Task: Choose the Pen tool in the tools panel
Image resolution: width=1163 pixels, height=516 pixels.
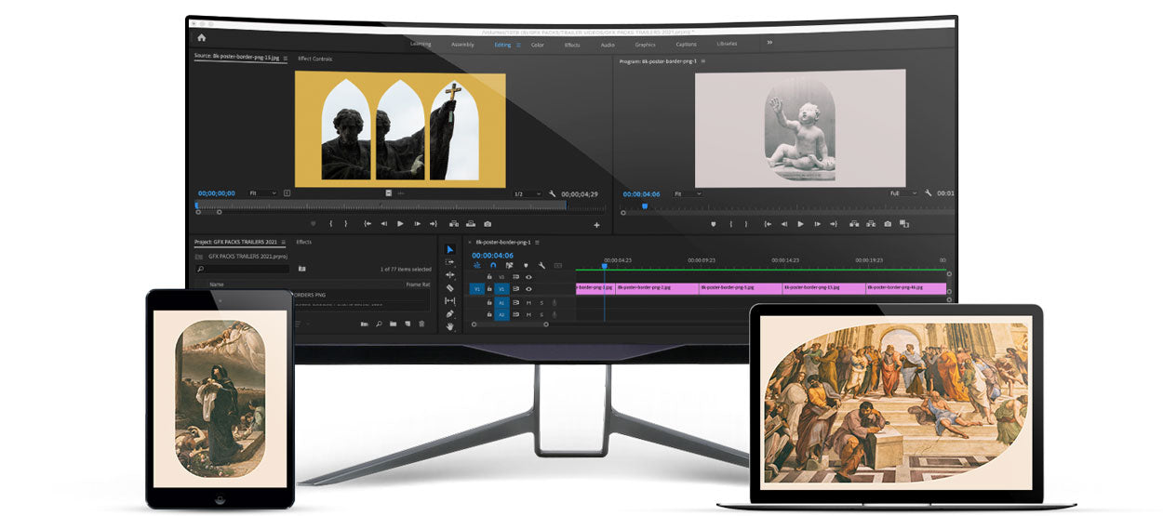Action: [x=450, y=313]
